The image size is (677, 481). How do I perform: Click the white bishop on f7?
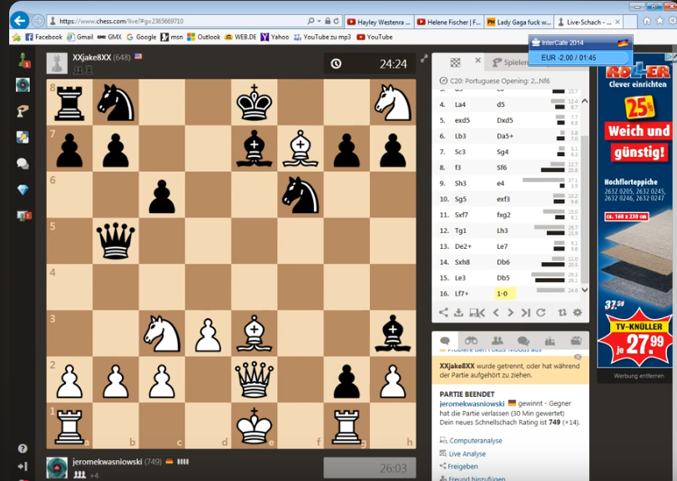coord(301,149)
